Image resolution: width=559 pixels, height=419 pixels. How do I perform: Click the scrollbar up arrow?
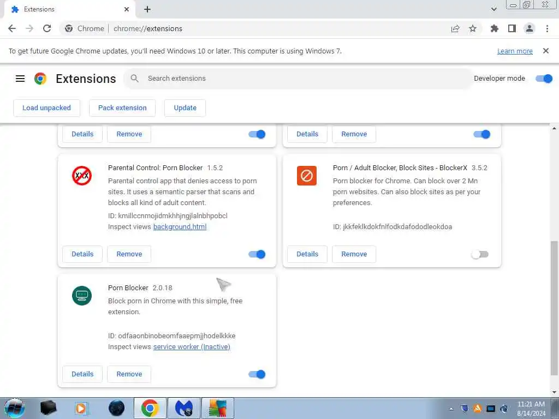click(x=555, y=128)
